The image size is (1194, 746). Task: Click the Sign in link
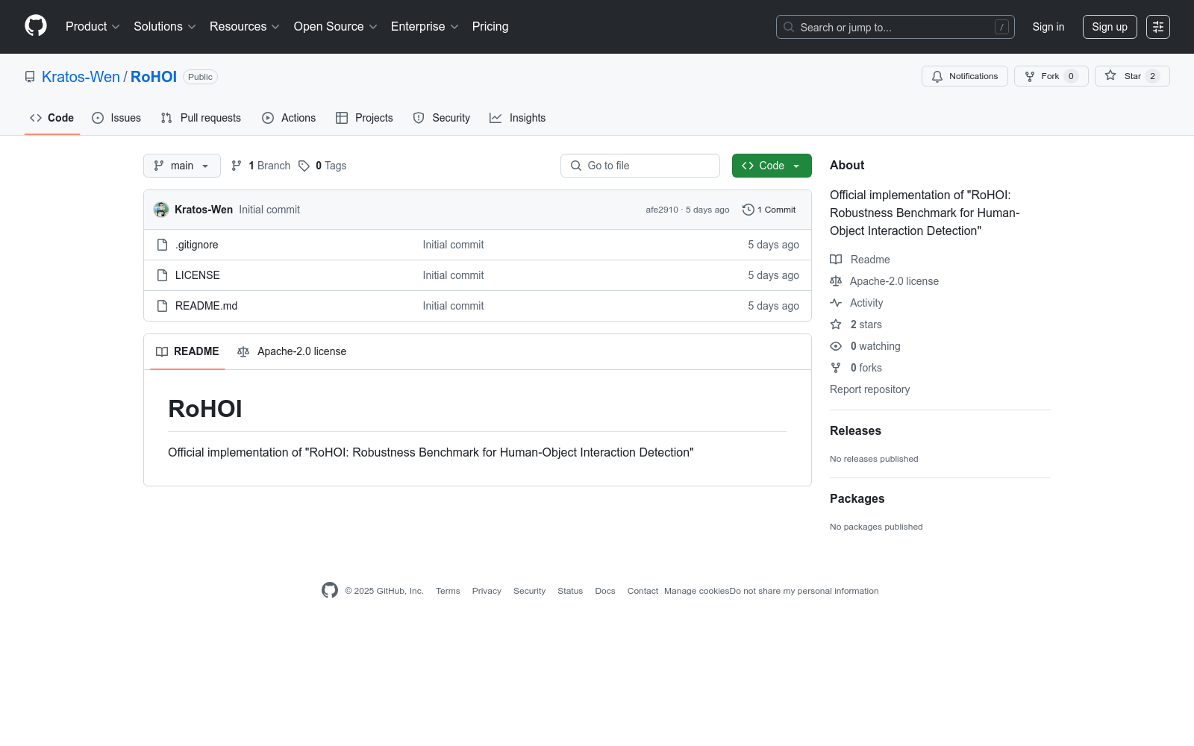point(1048,27)
